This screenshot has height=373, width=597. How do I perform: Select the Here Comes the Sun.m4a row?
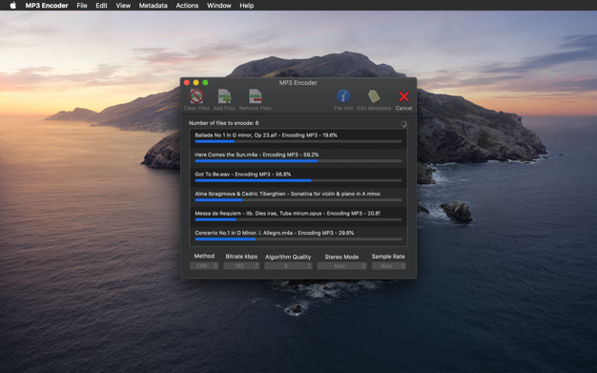[x=298, y=157]
